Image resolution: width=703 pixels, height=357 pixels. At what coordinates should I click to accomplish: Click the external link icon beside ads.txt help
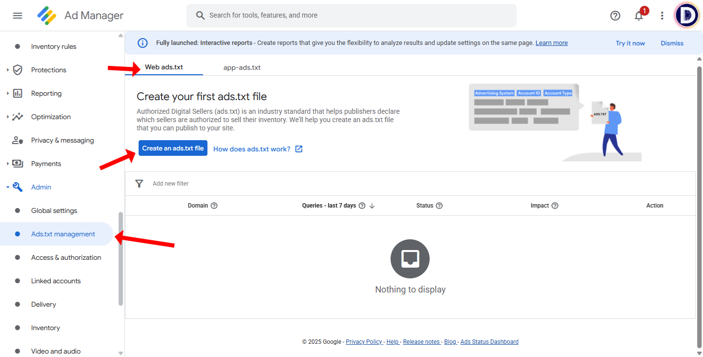299,149
